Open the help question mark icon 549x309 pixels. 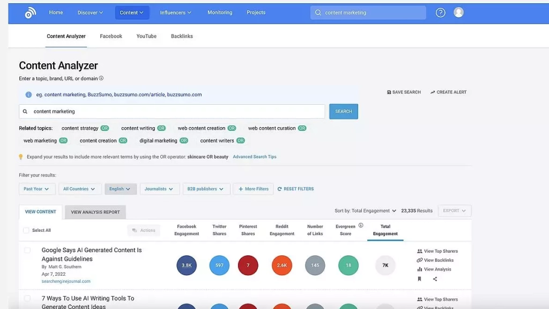coord(441,13)
